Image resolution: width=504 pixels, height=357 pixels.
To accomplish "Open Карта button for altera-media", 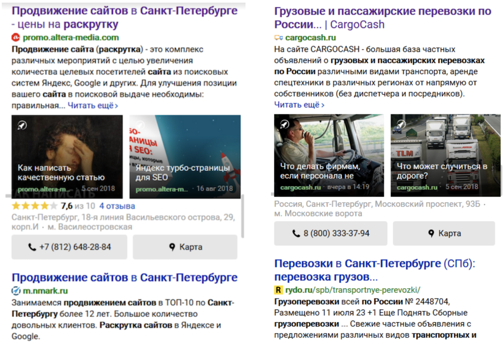I will coord(185,247).
